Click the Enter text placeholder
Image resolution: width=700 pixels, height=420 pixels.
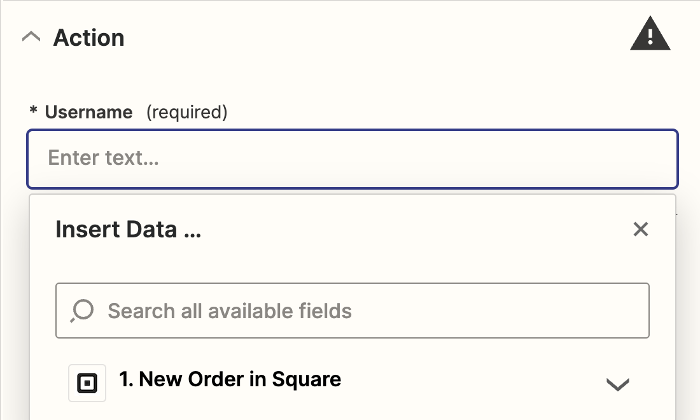coord(103,158)
